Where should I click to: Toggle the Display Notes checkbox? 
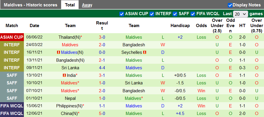pyautogui.click(x=230, y=5)
